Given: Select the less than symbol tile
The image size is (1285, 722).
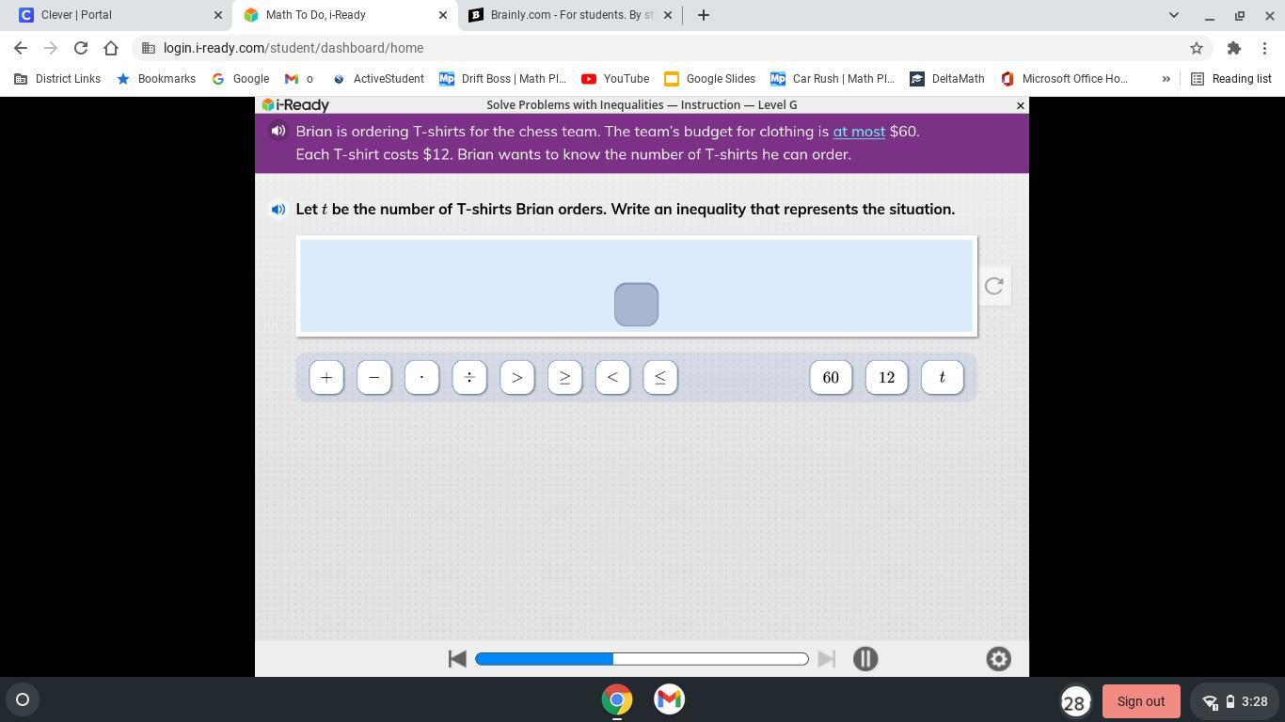Looking at the screenshot, I should click(x=612, y=377).
